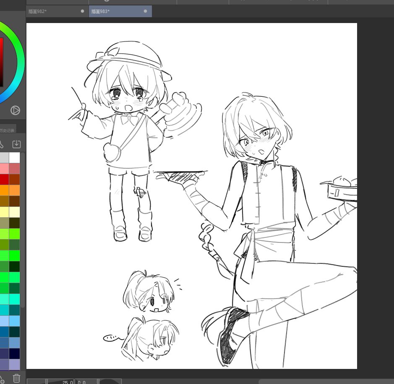Select the pink color swatch
Viewport: 394px width, 384px height.
pos(4,169)
